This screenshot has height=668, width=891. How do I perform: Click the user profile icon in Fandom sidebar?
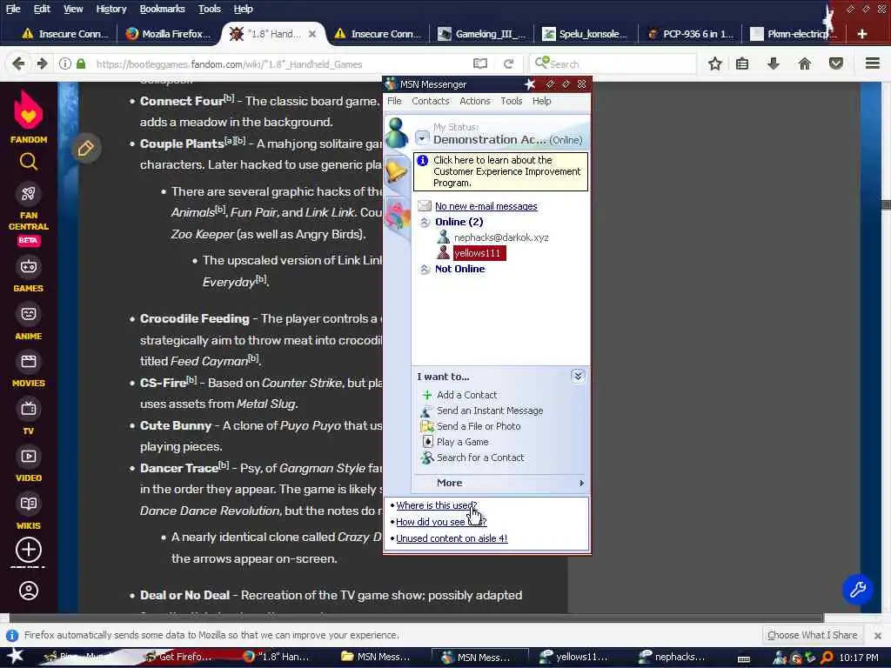pos(29,591)
